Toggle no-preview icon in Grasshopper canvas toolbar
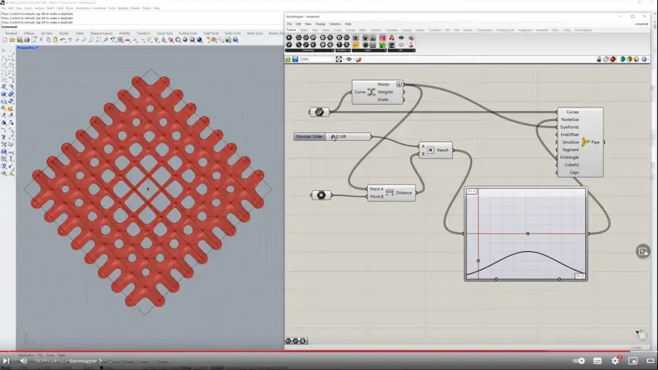Image resolution: width=658 pixels, height=370 pixels. coord(599,59)
